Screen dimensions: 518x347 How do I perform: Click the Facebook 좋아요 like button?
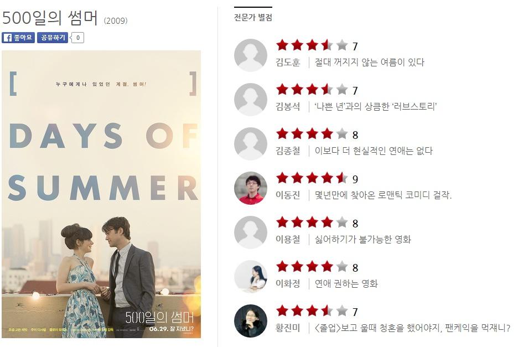pyautogui.click(x=18, y=38)
